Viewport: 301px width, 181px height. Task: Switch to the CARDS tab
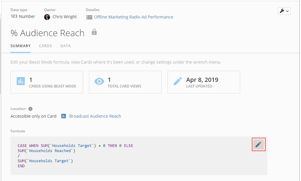pos(45,46)
